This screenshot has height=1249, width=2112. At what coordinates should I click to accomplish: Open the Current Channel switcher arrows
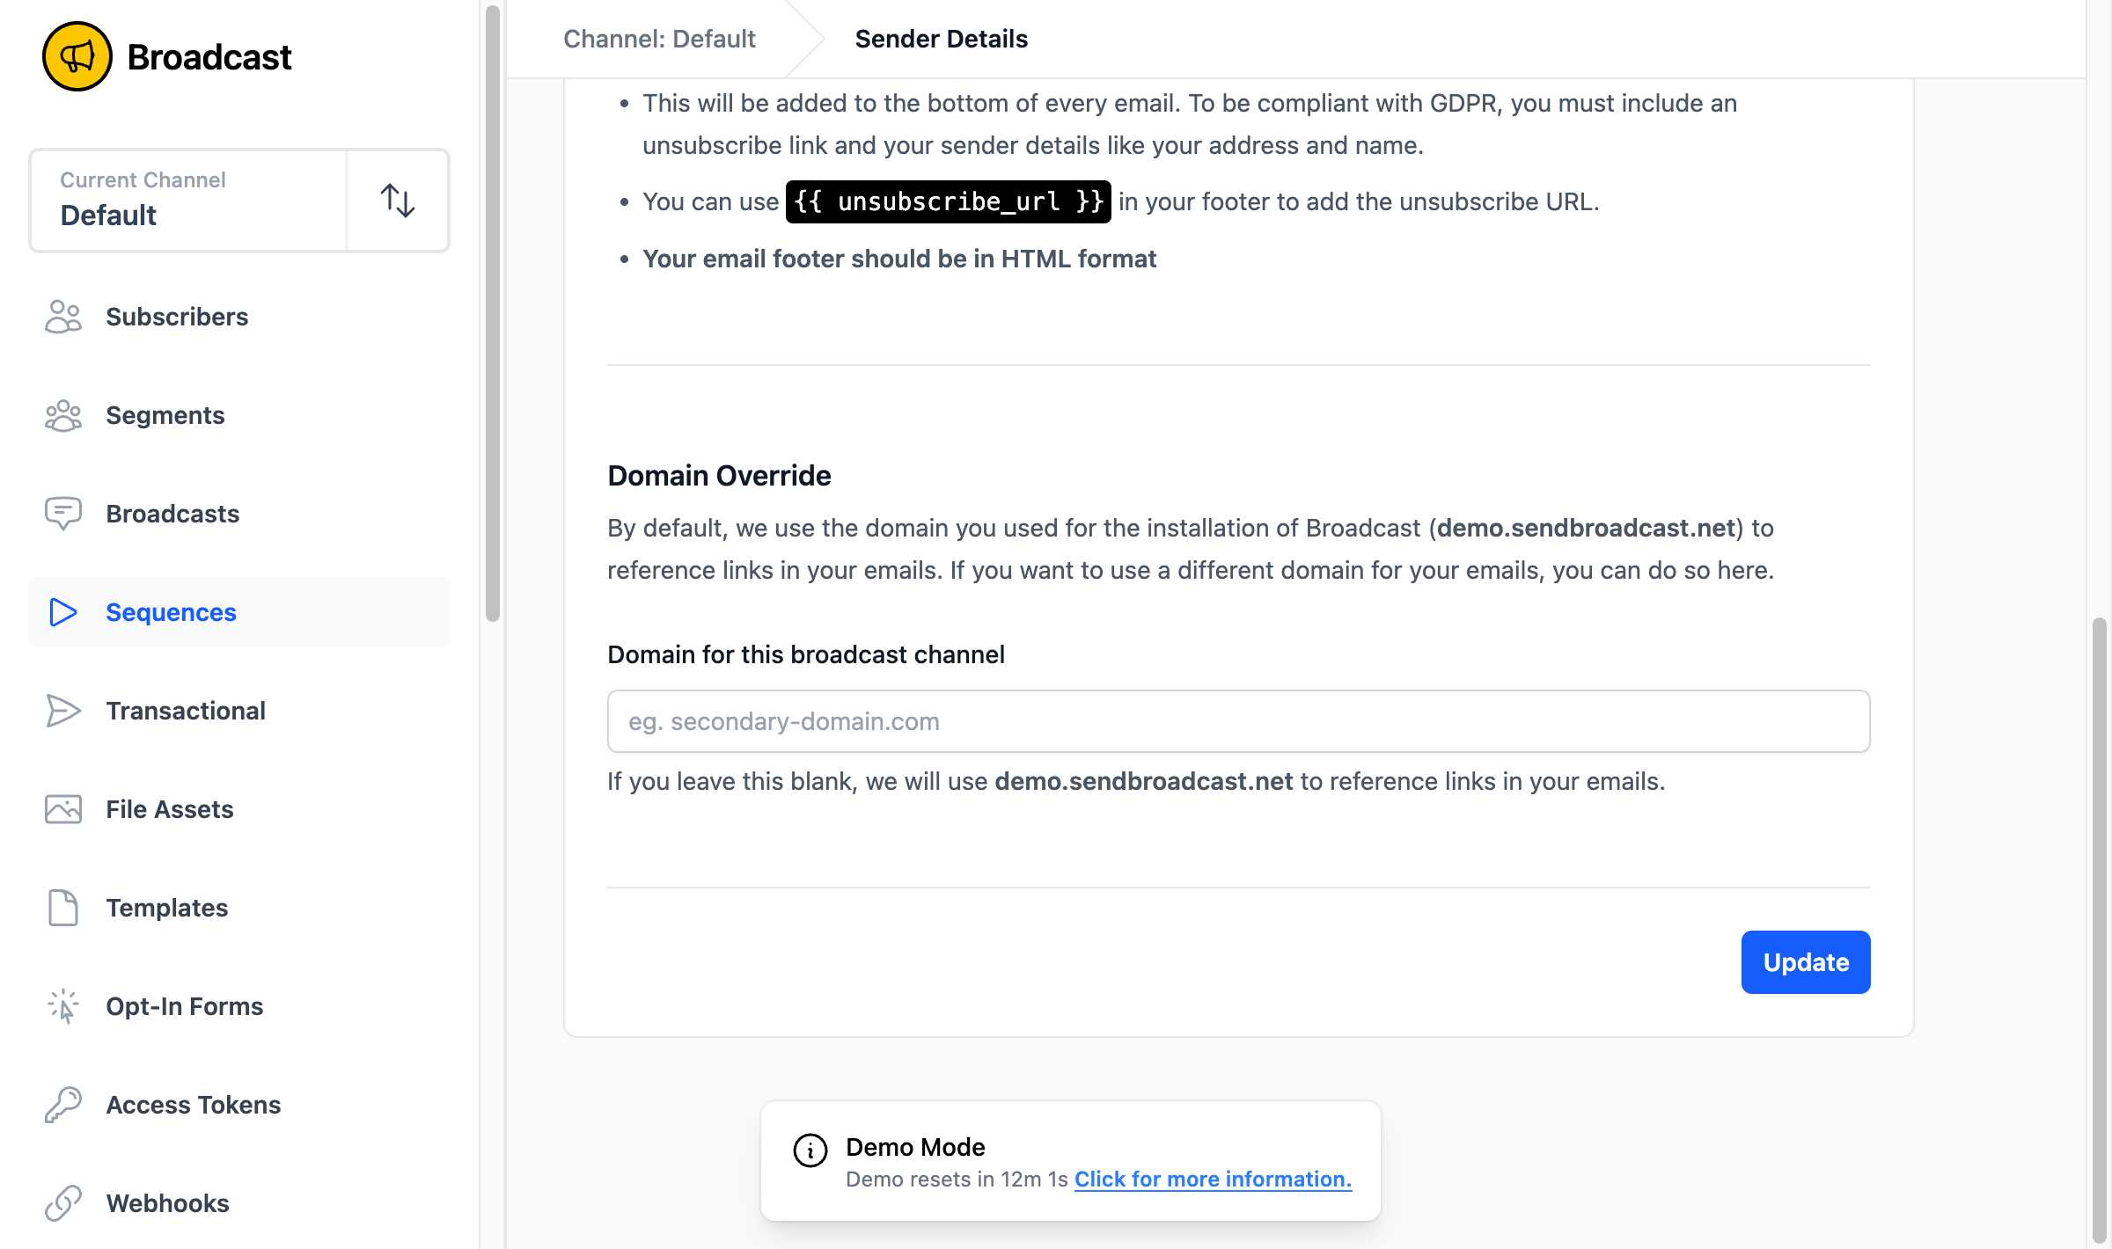click(398, 201)
